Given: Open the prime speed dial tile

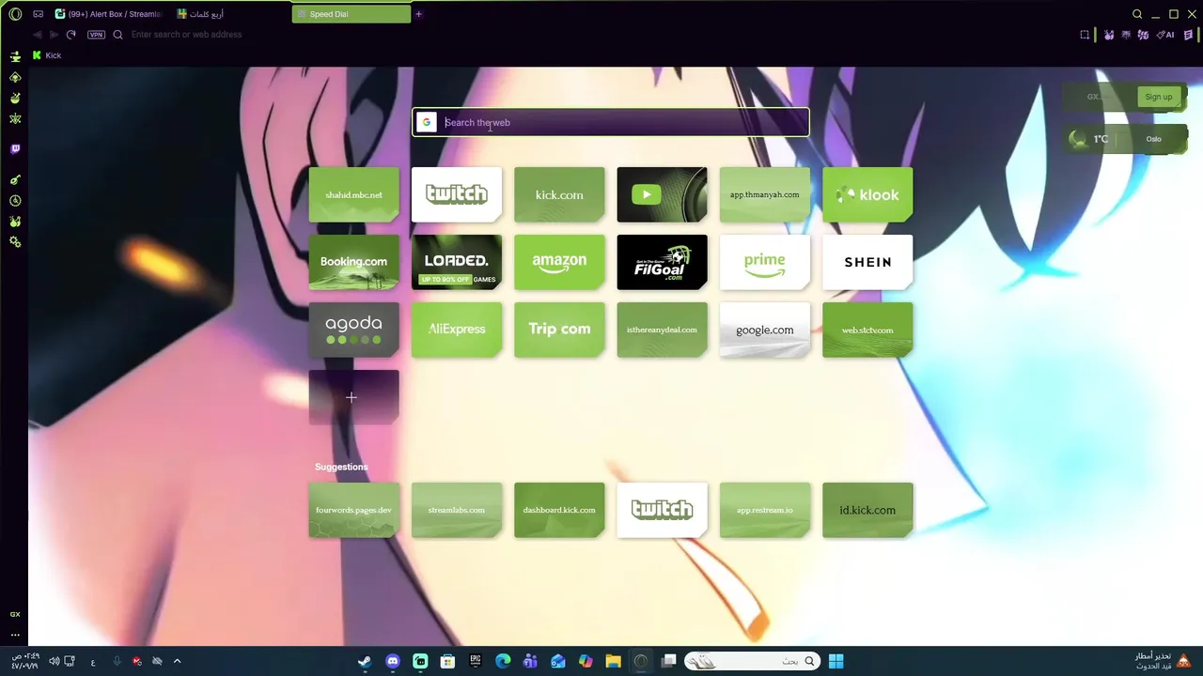Looking at the screenshot, I should click(x=764, y=262).
